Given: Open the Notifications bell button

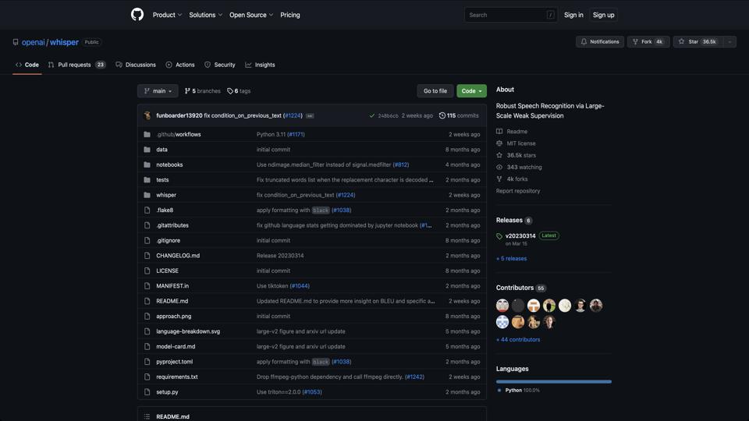Looking at the screenshot, I should click(x=599, y=42).
